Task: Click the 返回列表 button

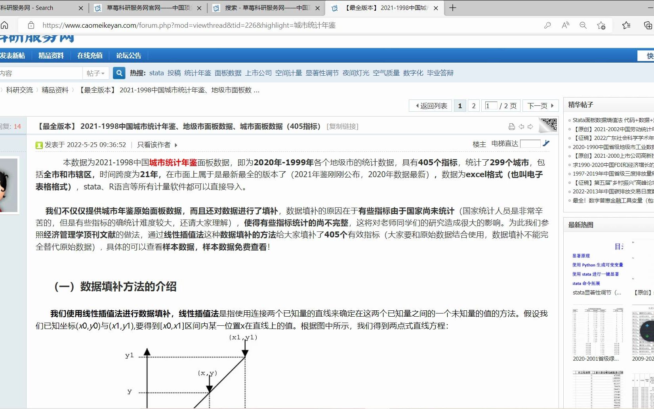Action: click(x=430, y=105)
